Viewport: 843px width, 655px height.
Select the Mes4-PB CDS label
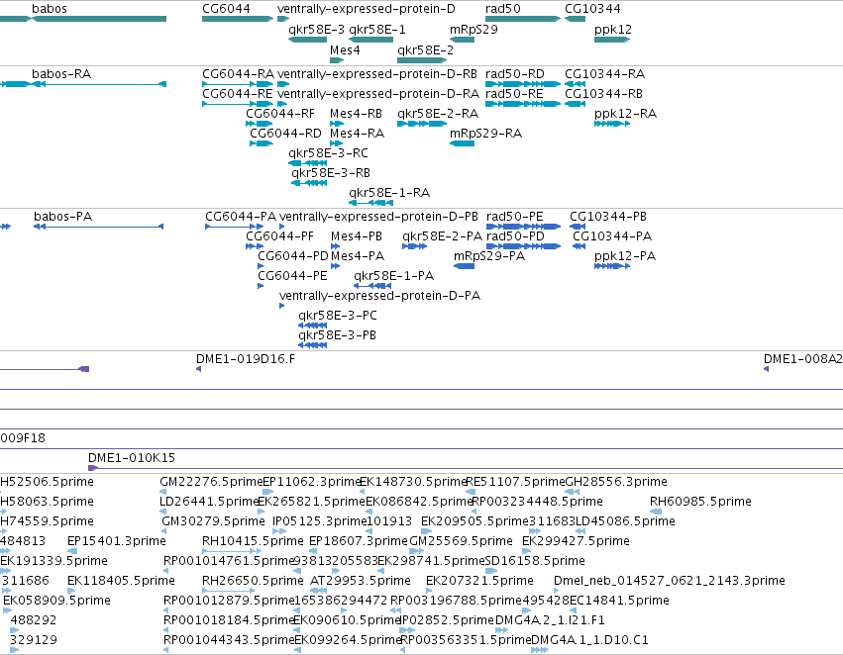(357, 236)
